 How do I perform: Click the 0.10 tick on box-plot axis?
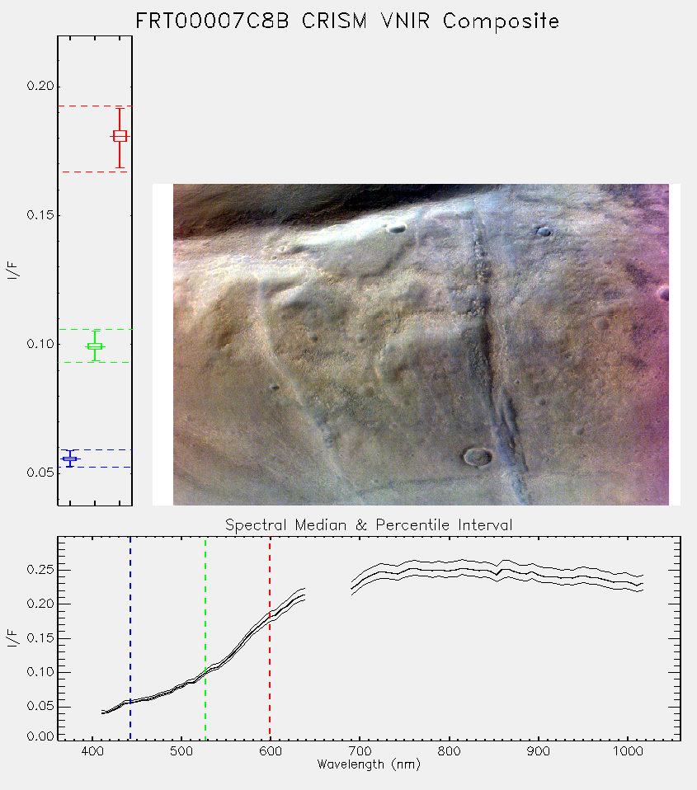[x=40, y=344]
